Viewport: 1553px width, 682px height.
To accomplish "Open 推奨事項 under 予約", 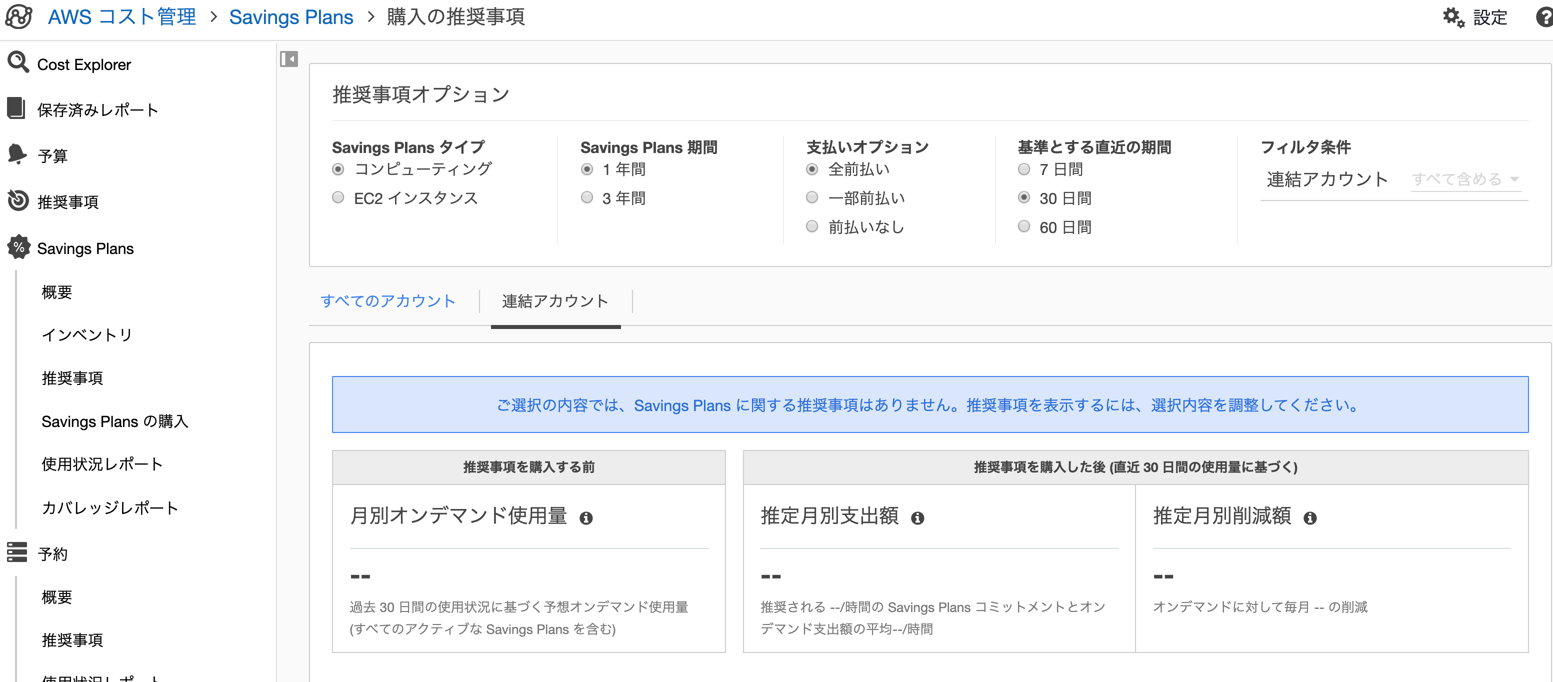I will pos(72,640).
